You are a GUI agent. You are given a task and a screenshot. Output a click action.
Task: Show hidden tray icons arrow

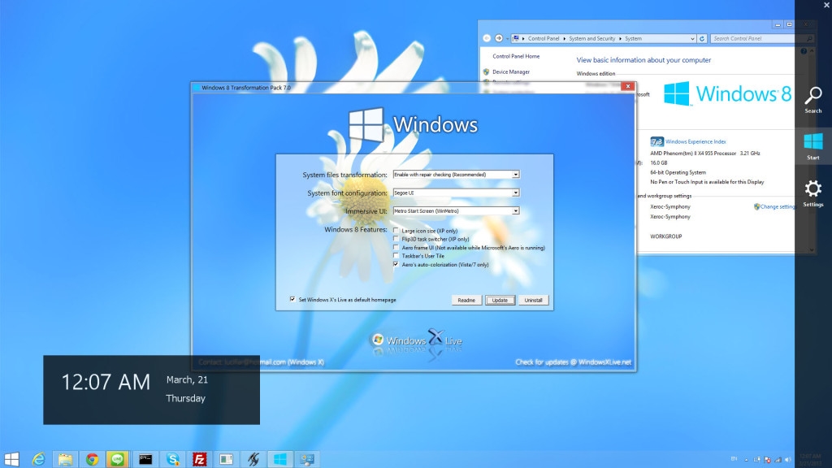[747, 460]
